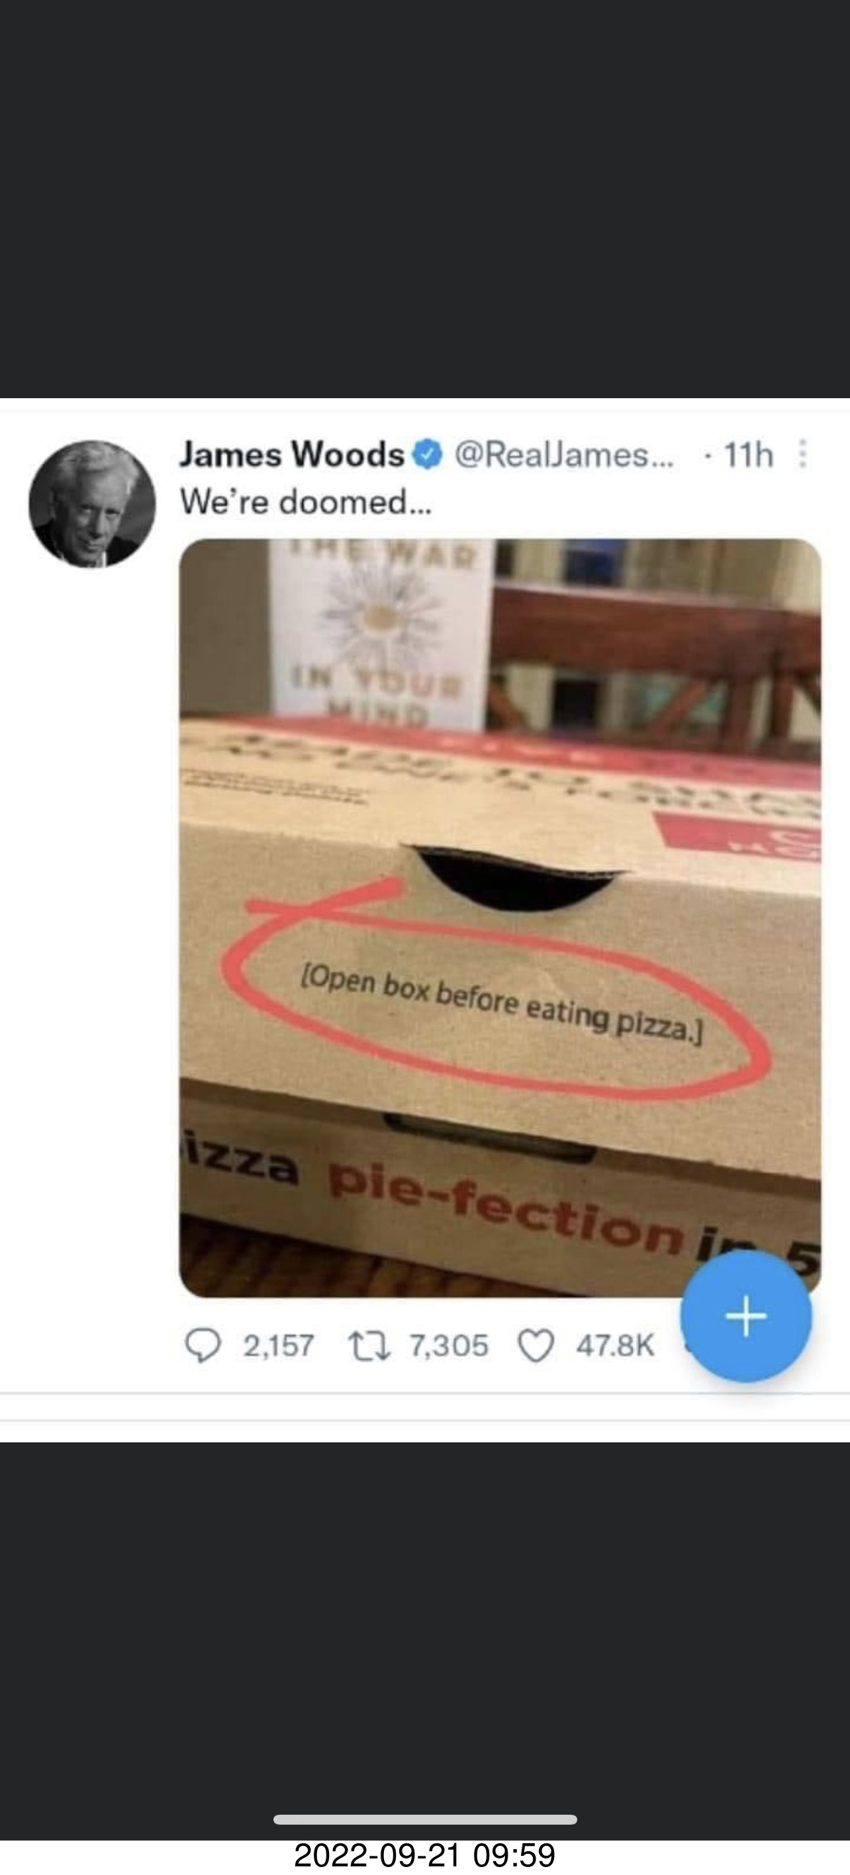The width and height of the screenshot is (850, 1875).
Task: Select the "We're doomed..." tweet text
Action: point(305,502)
